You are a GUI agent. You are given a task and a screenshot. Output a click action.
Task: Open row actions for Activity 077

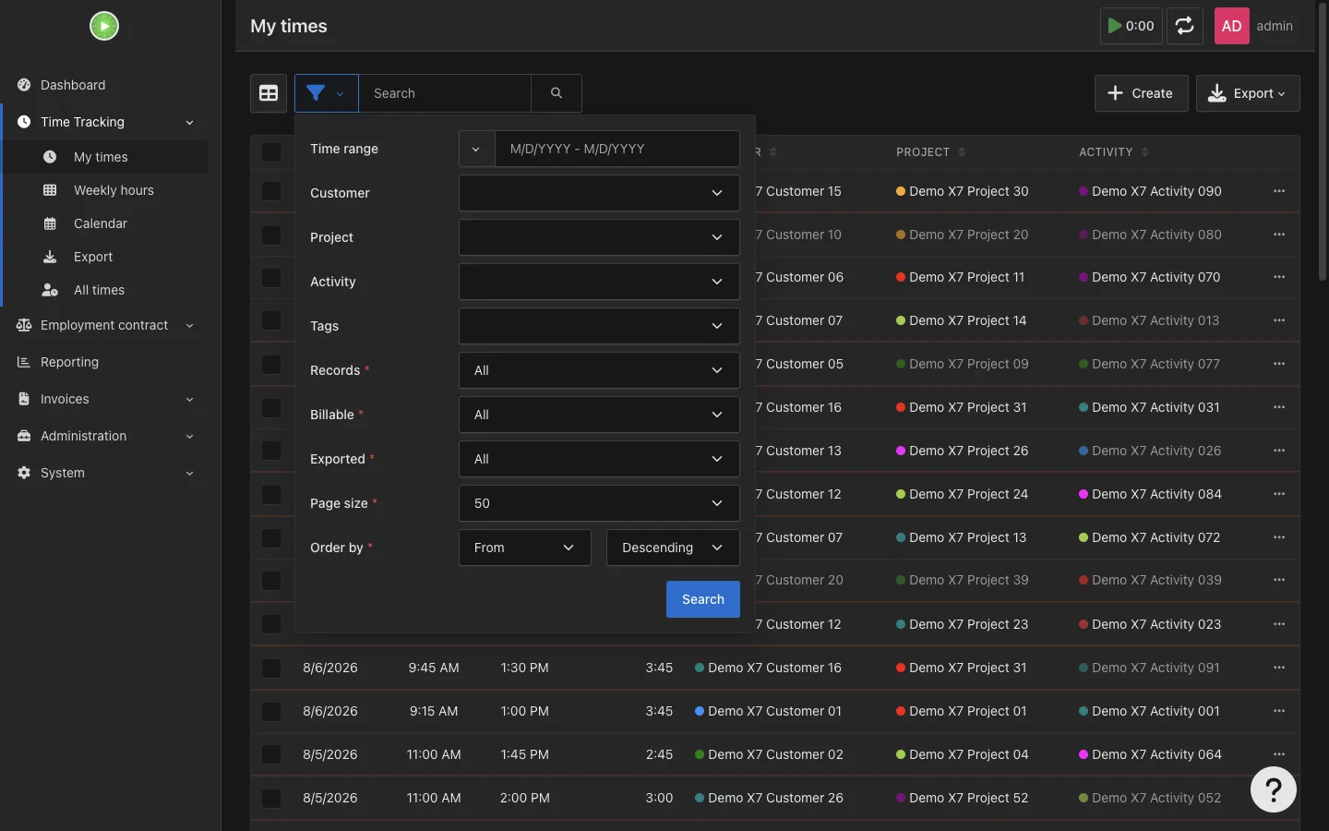[1279, 364]
